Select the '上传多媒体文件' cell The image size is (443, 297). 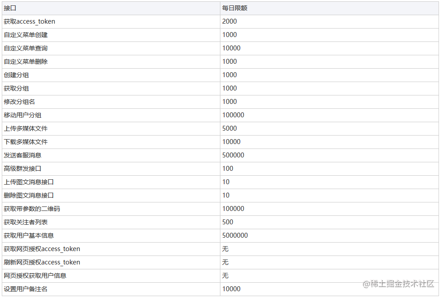point(111,129)
